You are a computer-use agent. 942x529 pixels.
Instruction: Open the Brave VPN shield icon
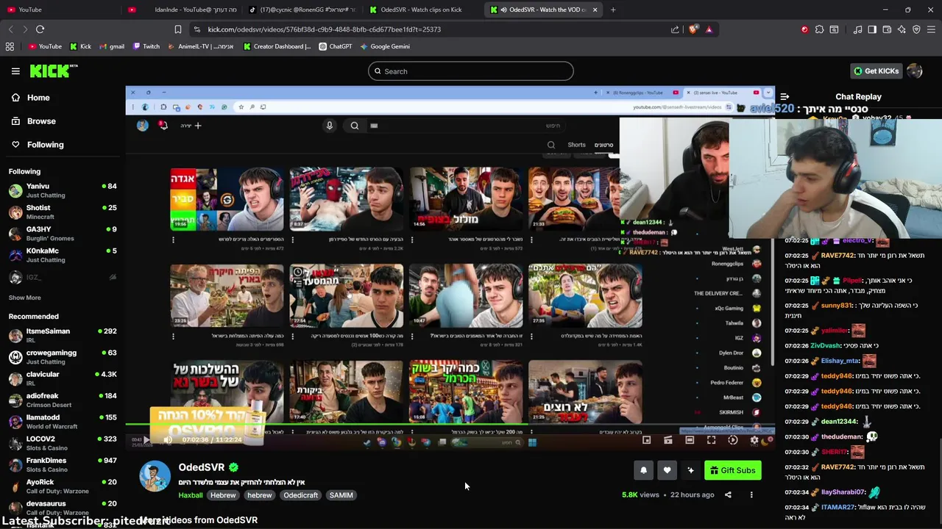(x=916, y=29)
